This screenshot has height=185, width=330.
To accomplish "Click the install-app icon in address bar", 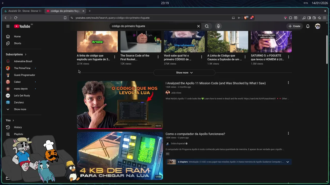I will point(233,18).
